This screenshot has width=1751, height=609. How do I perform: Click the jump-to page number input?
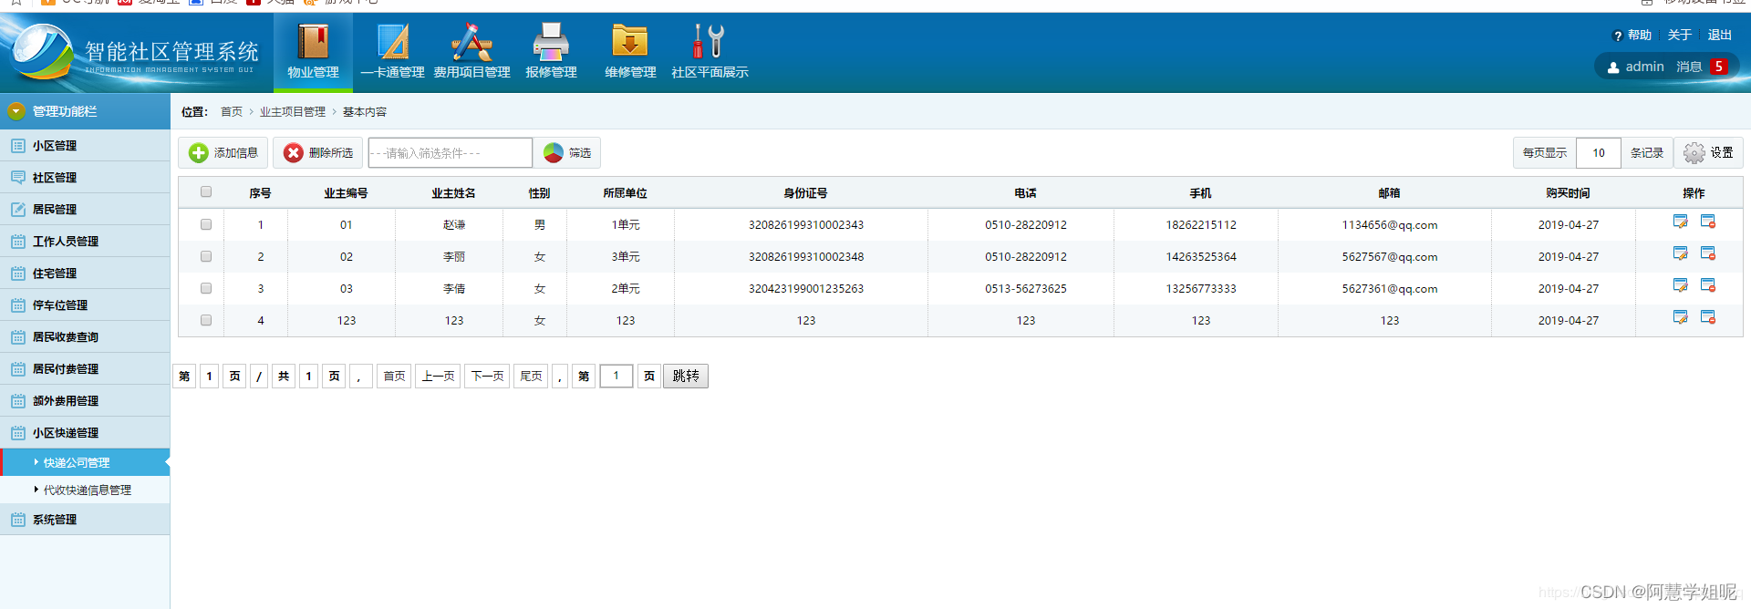point(616,377)
